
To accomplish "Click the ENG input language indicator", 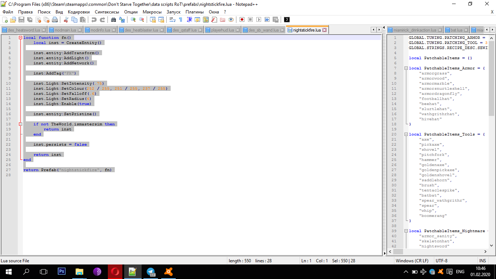I will point(460,272).
